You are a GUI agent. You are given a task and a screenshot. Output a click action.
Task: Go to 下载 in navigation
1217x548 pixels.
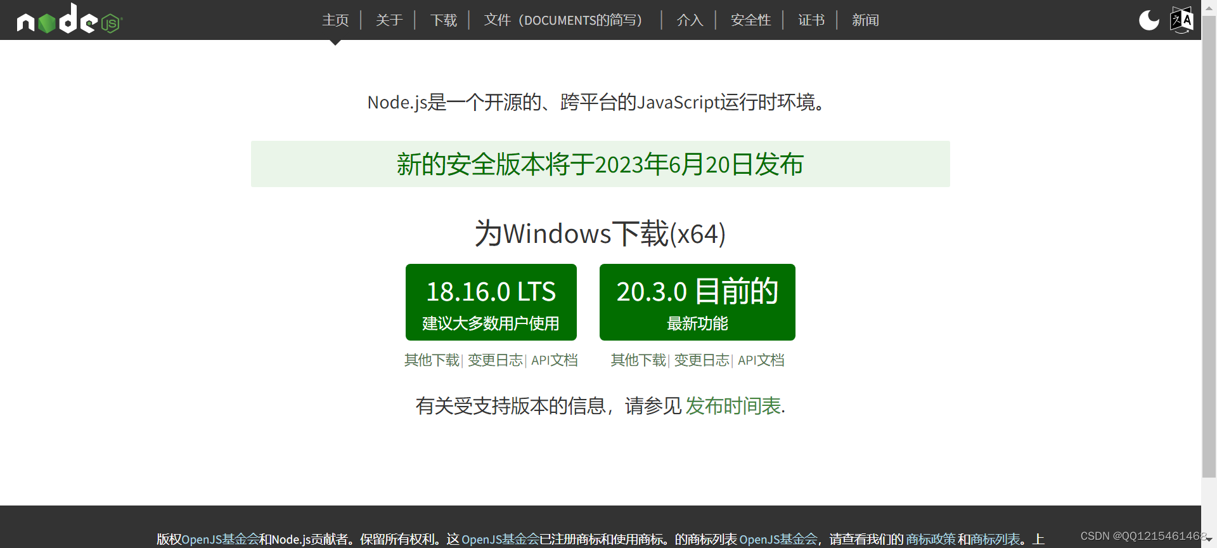click(x=444, y=20)
